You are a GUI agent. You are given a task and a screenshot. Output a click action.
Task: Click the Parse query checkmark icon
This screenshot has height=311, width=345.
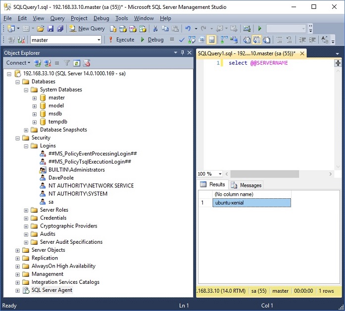pyautogui.click(x=182, y=40)
